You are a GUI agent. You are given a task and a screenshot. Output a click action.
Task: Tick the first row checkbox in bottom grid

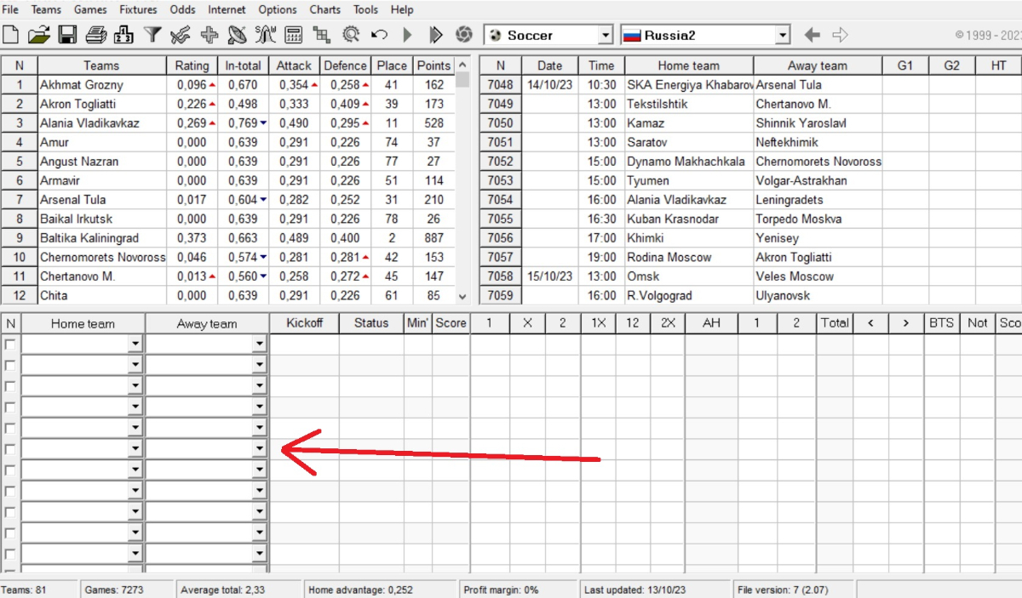[10, 344]
